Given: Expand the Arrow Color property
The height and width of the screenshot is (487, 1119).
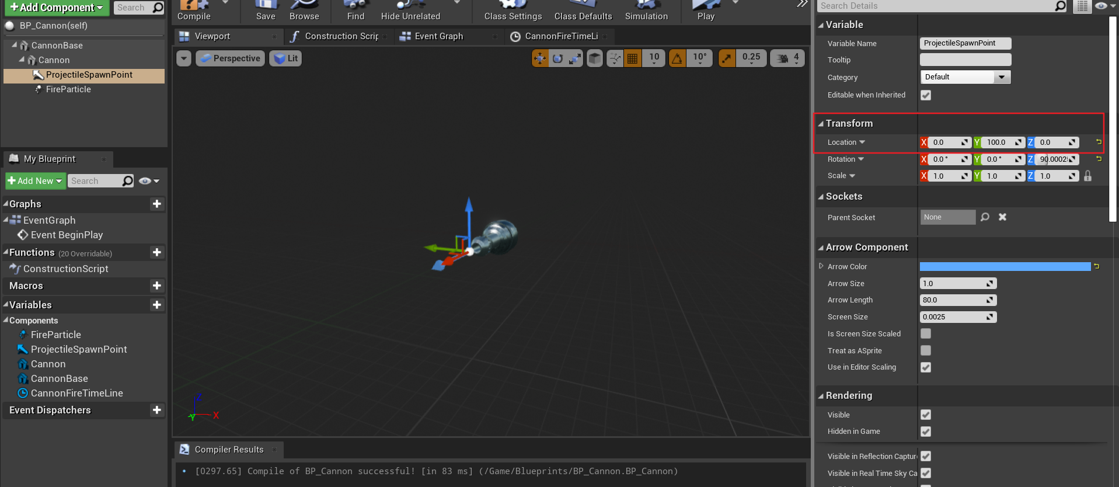Looking at the screenshot, I should (x=821, y=266).
